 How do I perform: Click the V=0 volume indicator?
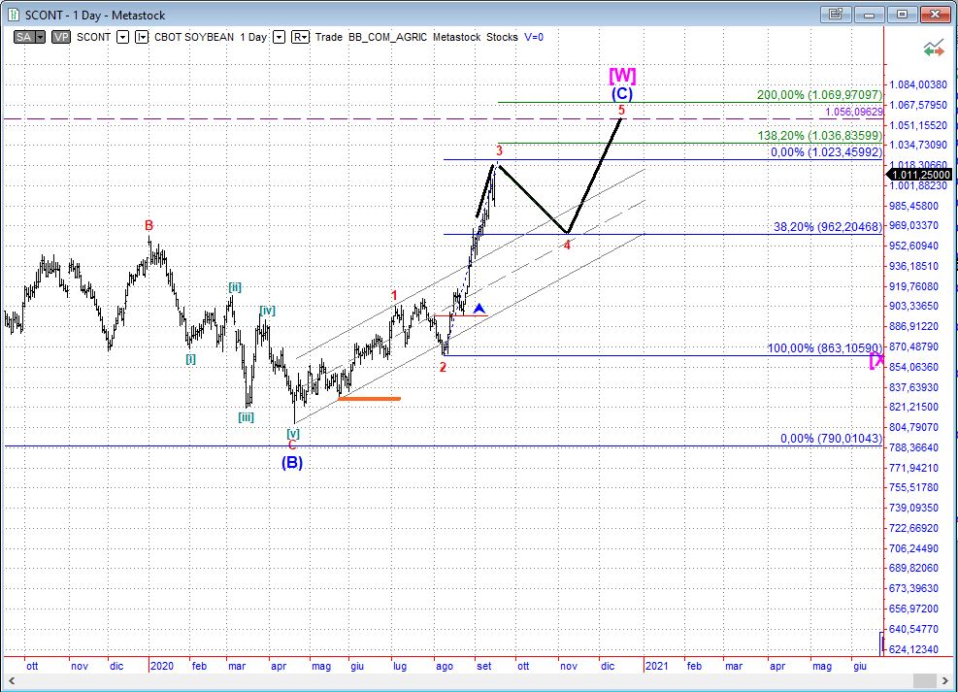pos(534,37)
